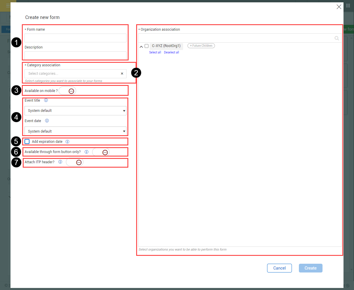
Task: Click the Form name input field
Action: [x=76, y=38]
